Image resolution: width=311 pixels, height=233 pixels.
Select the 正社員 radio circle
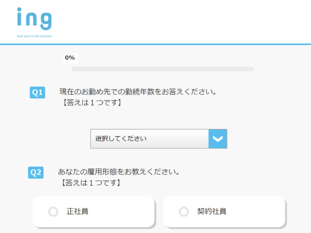click(53, 211)
